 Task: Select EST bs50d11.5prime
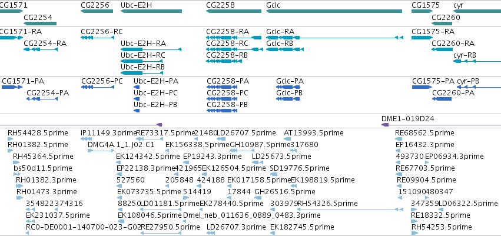tap(17, 174)
